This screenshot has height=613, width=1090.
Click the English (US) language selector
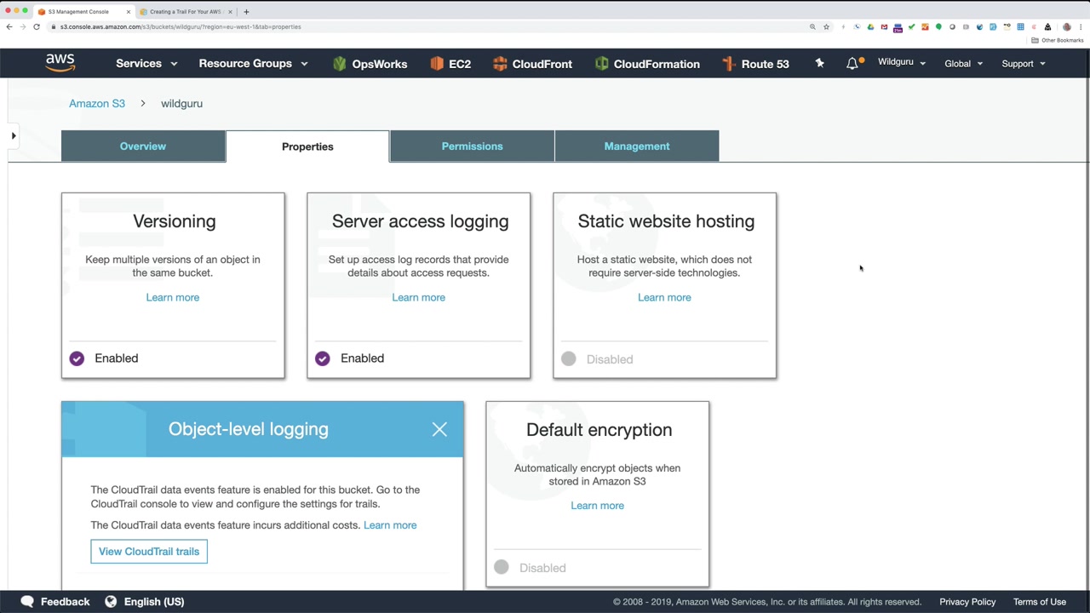(x=154, y=602)
